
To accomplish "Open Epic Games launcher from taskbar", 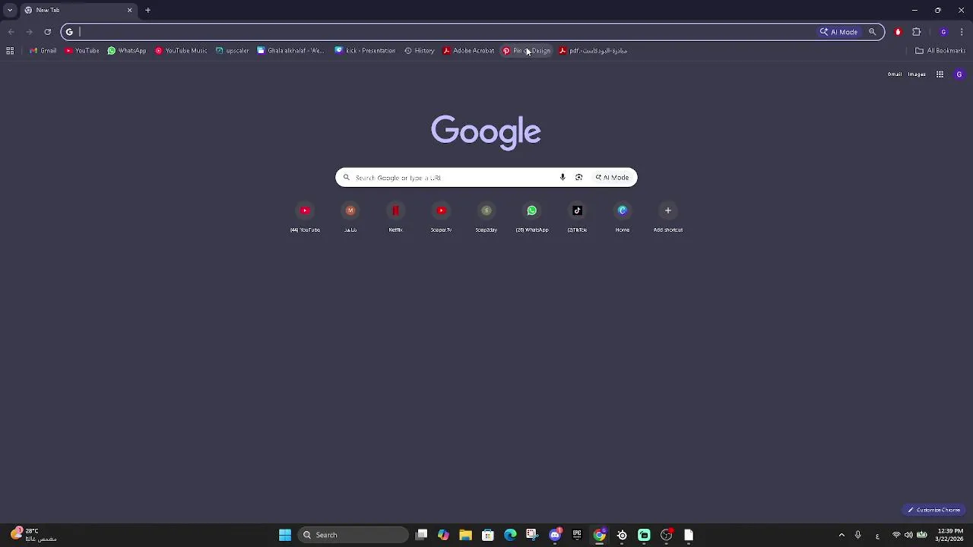I will tap(577, 535).
